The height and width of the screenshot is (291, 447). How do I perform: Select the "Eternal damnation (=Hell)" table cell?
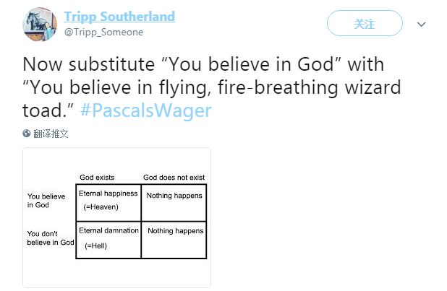pyautogui.click(x=108, y=240)
